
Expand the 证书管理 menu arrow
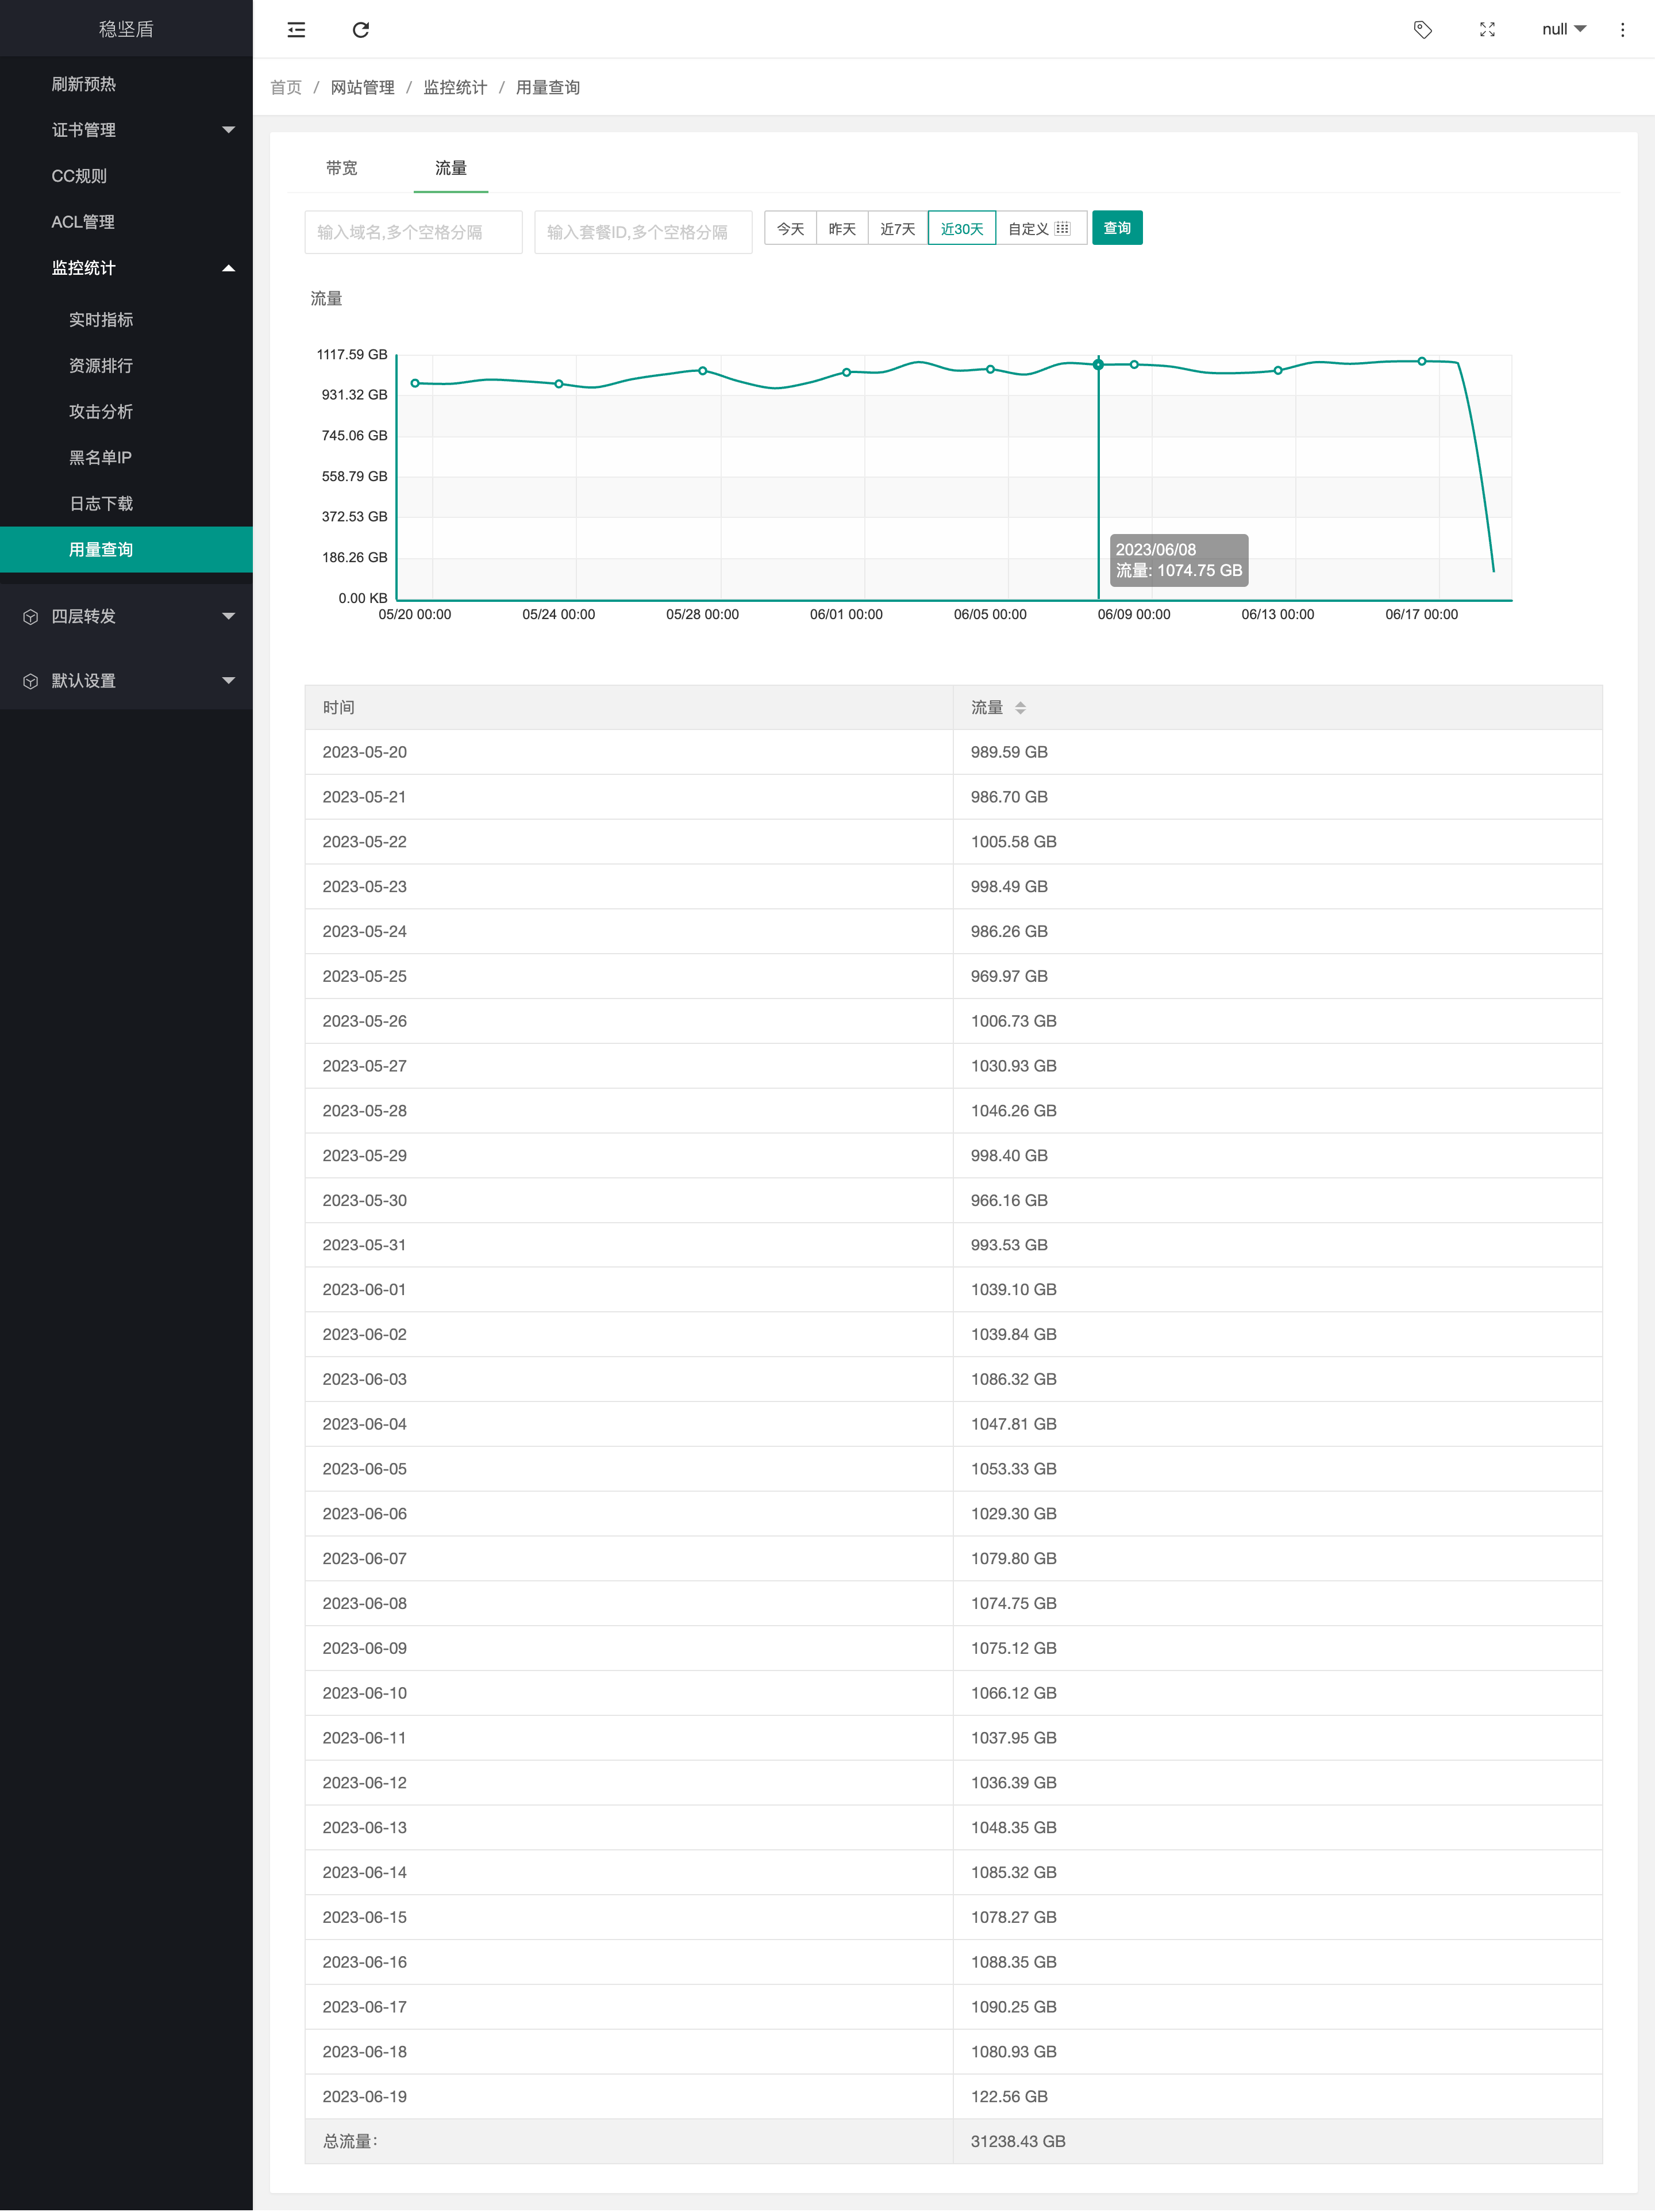point(228,130)
